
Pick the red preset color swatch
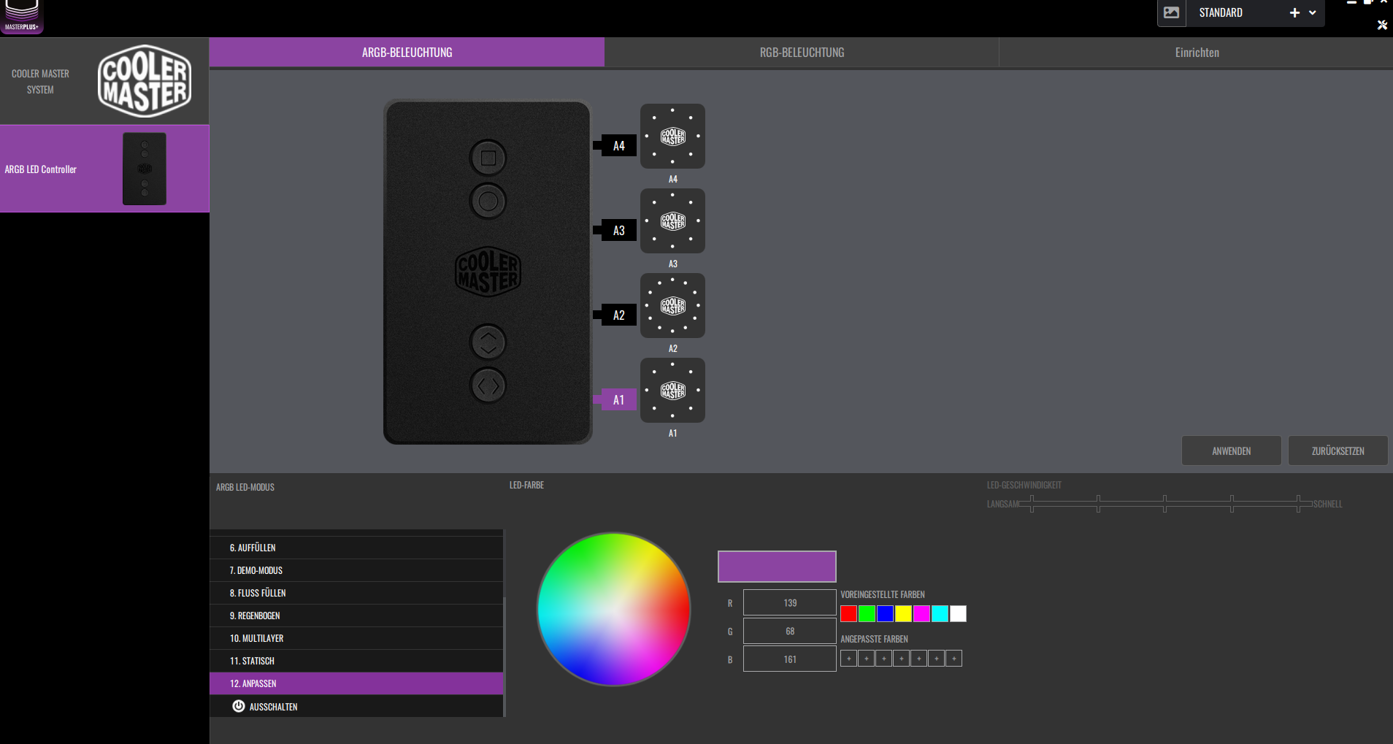tap(848, 613)
